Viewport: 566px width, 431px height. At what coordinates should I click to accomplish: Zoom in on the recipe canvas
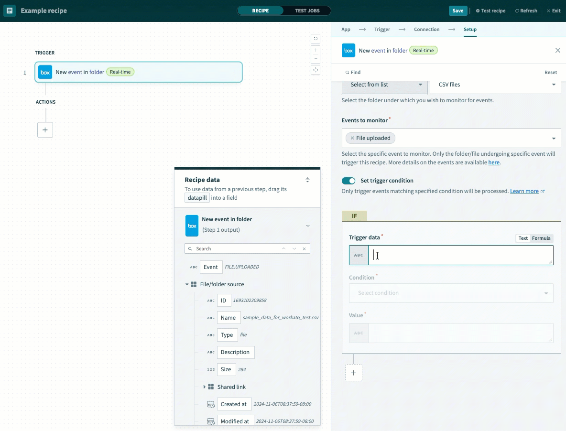(x=316, y=50)
